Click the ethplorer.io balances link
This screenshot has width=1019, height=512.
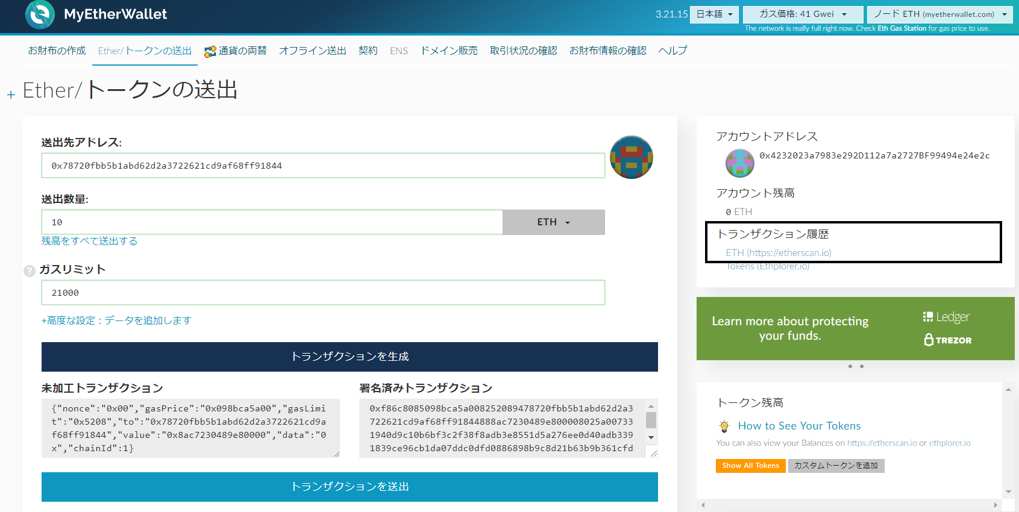[950, 443]
